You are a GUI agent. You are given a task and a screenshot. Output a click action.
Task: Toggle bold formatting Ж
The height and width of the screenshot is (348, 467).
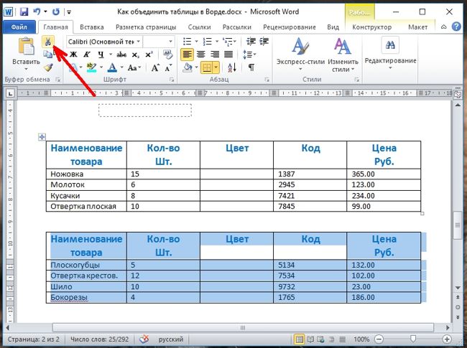point(73,55)
